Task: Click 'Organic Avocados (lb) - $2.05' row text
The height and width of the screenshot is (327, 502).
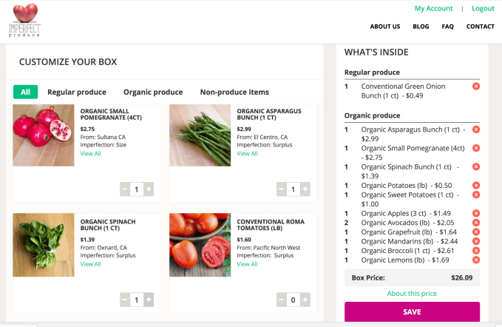Action: click(407, 223)
